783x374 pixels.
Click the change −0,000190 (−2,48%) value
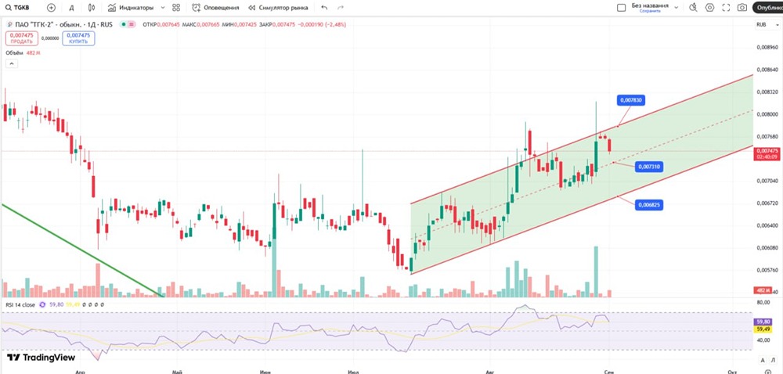[322, 24]
